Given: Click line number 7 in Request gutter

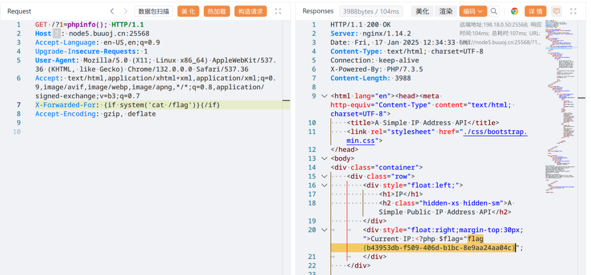Looking at the screenshot, I should [18, 105].
